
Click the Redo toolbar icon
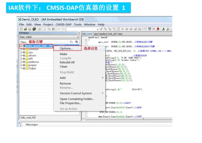[x=63, y=29]
